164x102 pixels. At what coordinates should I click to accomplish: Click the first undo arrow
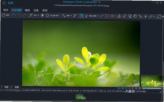pos(14,15)
